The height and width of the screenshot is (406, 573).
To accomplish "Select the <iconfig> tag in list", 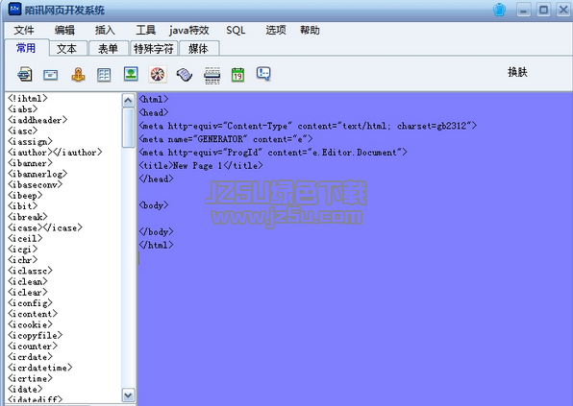I will 31,303.
